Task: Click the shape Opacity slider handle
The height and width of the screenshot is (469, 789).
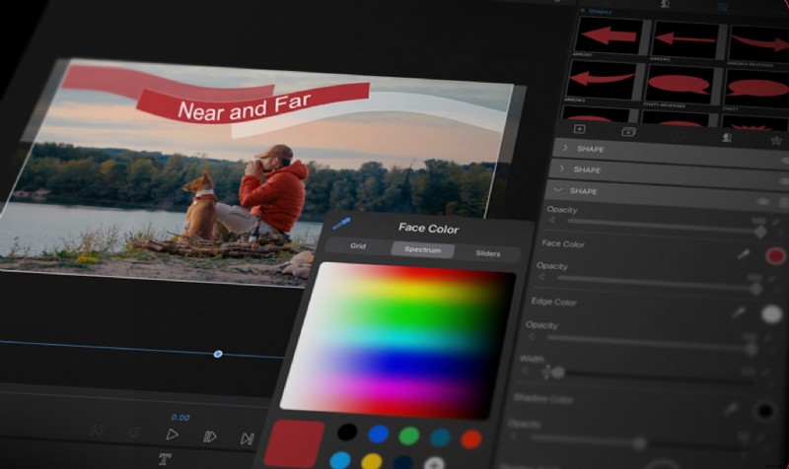Action: tap(759, 232)
